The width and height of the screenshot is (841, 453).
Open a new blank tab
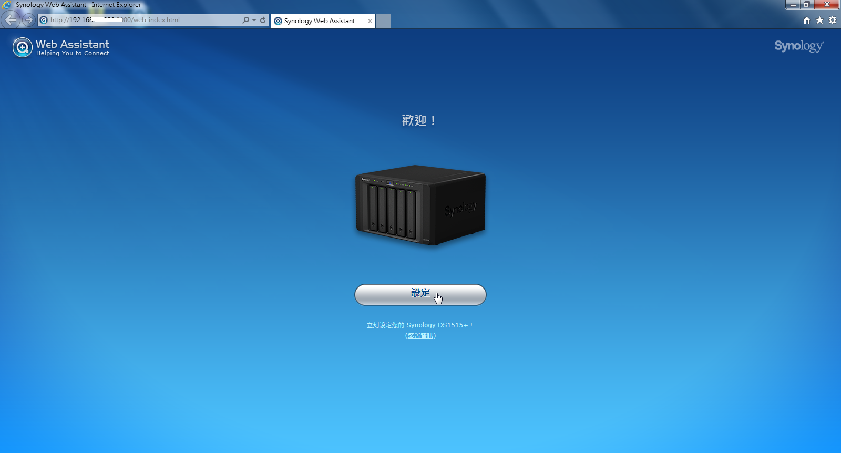click(x=384, y=21)
